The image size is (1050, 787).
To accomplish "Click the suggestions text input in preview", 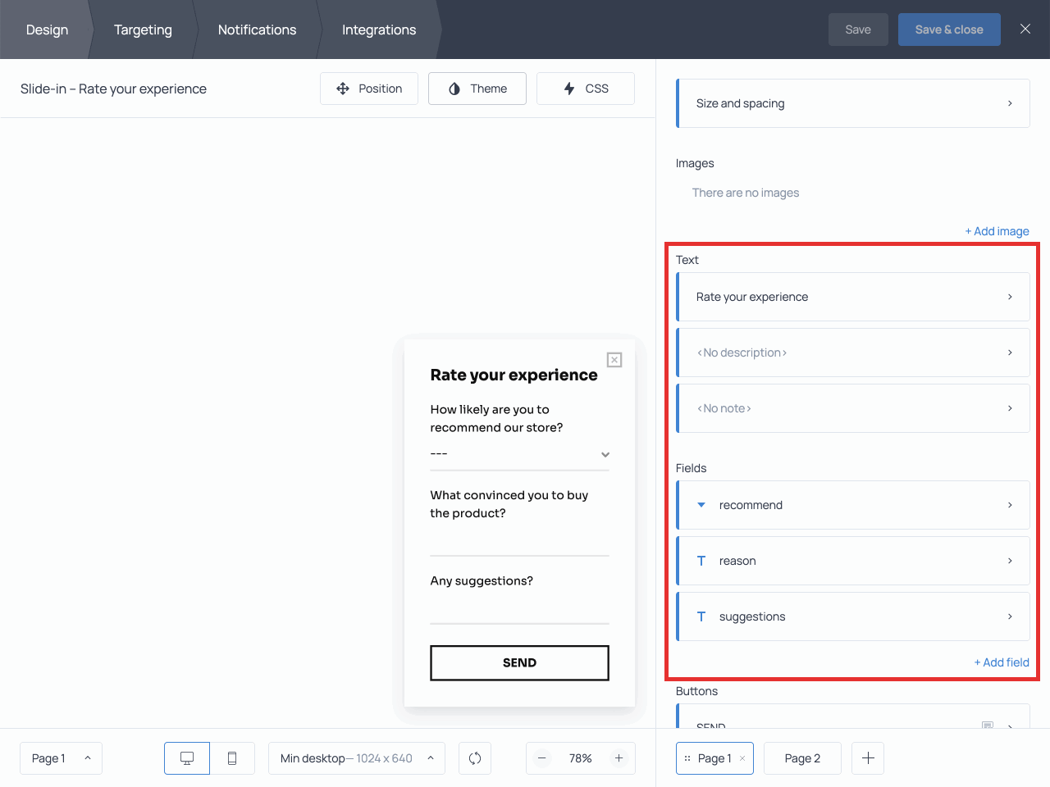I will click(519, 610).
